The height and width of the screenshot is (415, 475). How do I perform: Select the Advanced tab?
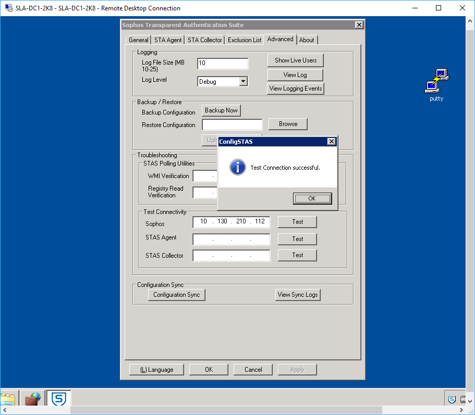[x=280, y=39]
